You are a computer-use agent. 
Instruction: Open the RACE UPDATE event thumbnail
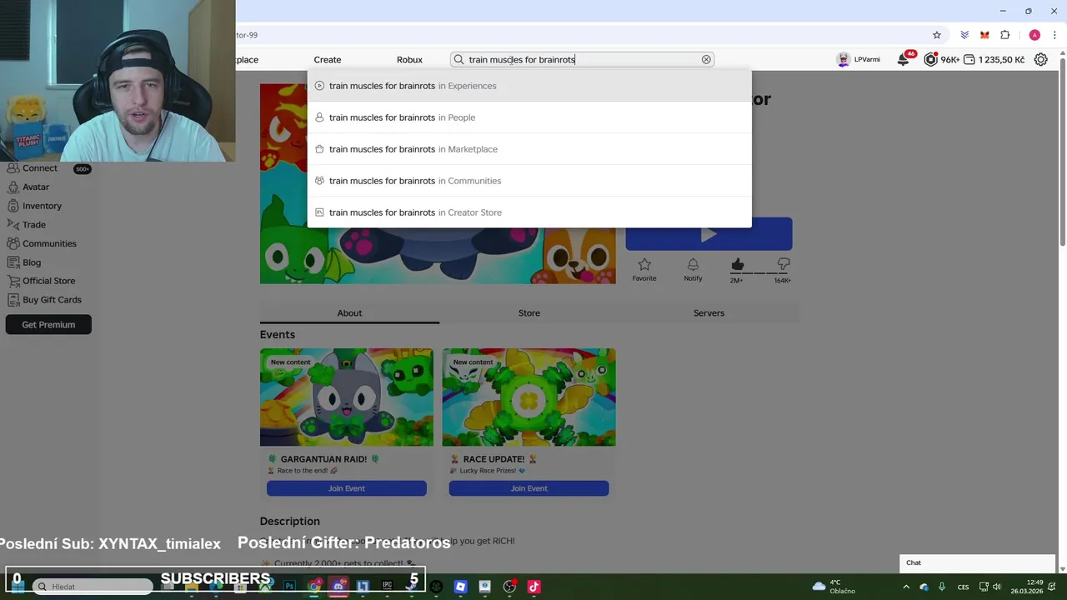pyautogui.click(x=529, y=397)
